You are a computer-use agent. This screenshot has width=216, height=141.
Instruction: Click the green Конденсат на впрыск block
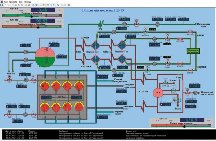pos(193,51)
